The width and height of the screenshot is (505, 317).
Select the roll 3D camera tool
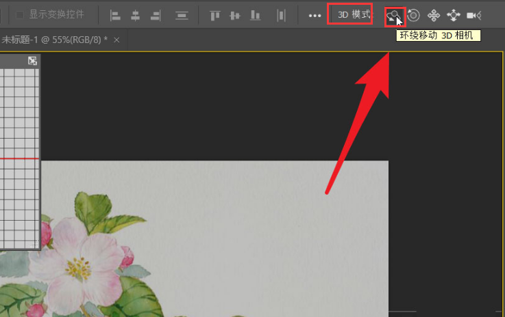(x=414, y=15)
